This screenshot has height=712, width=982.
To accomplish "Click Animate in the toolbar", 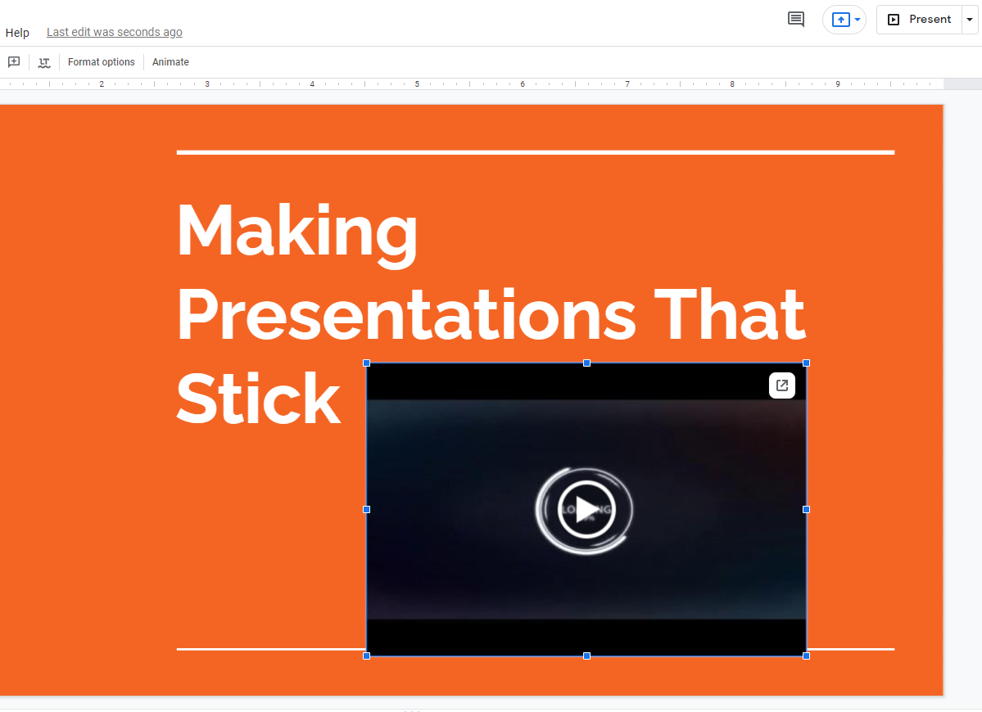I will click(170, 62).
